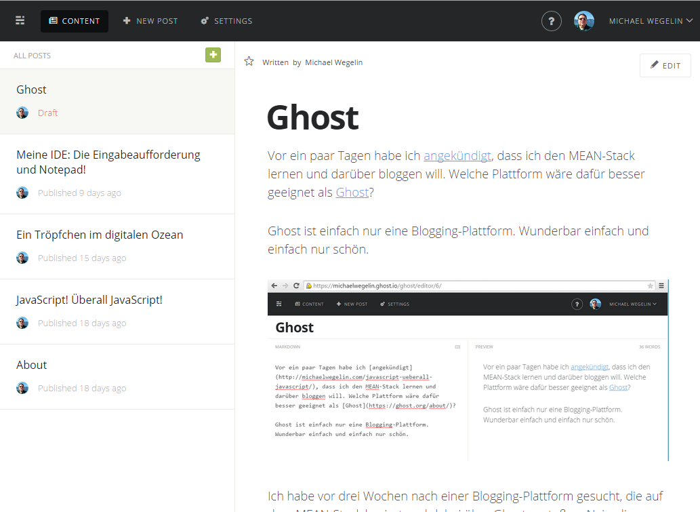This screenshot has width=700, height=512.
Task: Click avatar in JavaScript! Überall JavaScript! row
Action: (22, 323)
